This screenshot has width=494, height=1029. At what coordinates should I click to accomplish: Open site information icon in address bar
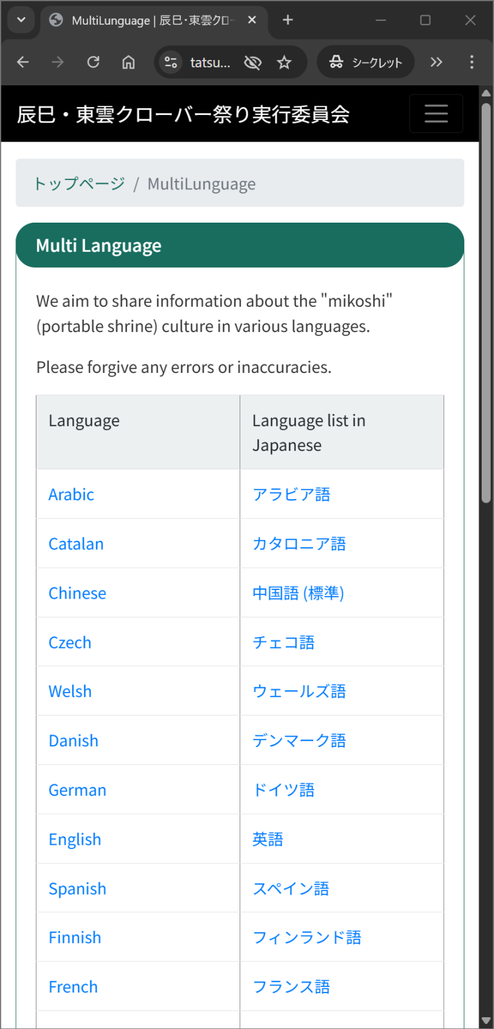tap(170, 62)
